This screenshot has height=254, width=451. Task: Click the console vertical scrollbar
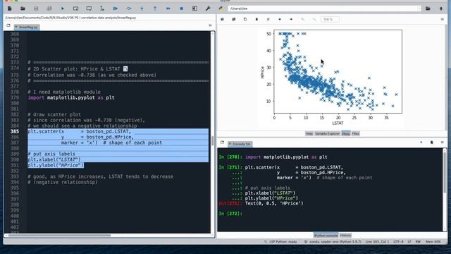click(445, 173)
